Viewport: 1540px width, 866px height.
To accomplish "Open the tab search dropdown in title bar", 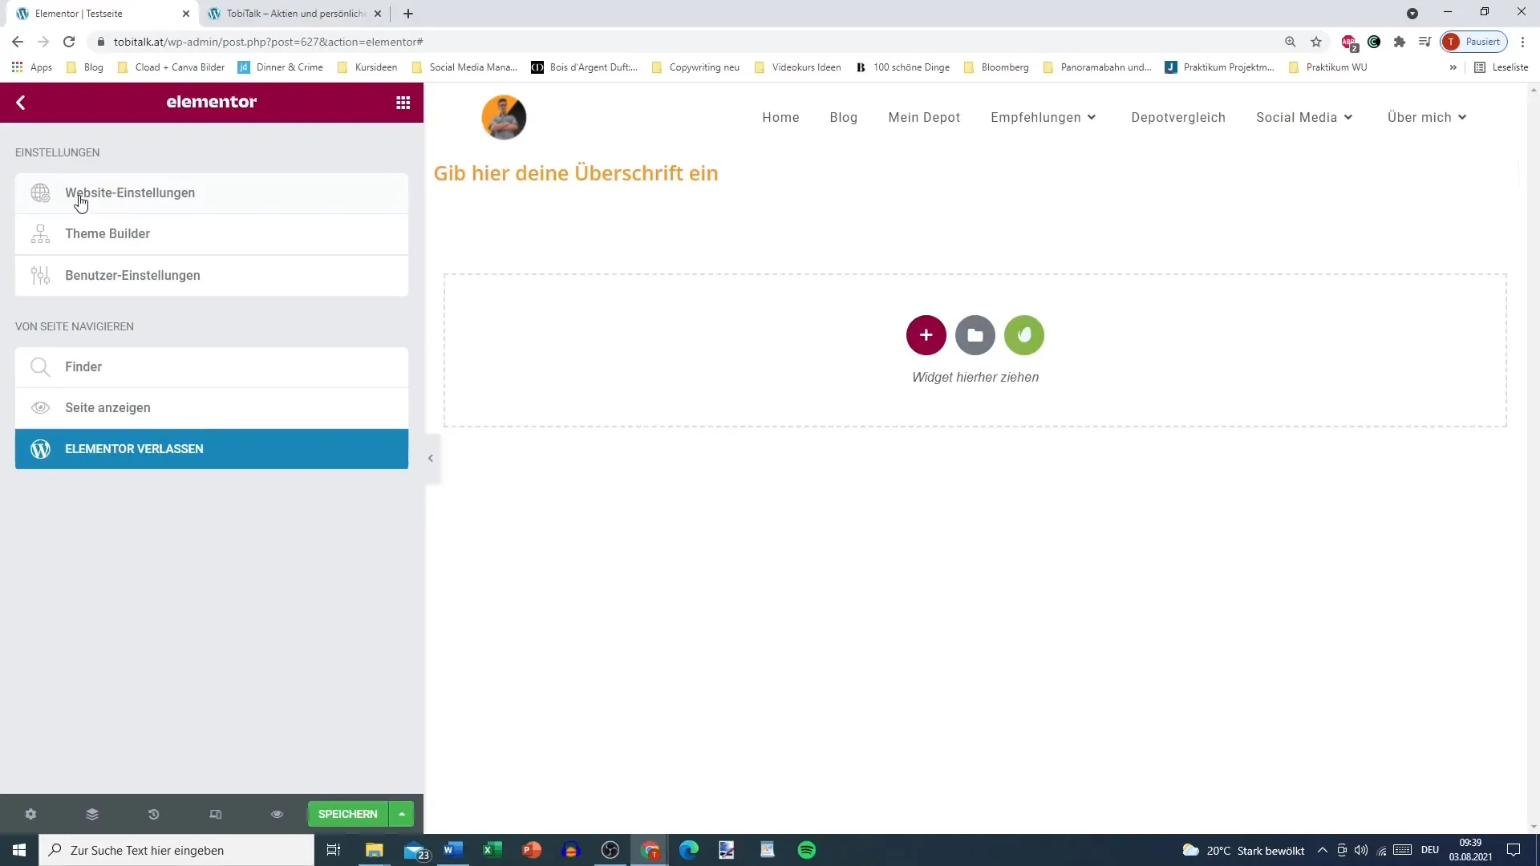I will pos(1412,14).
